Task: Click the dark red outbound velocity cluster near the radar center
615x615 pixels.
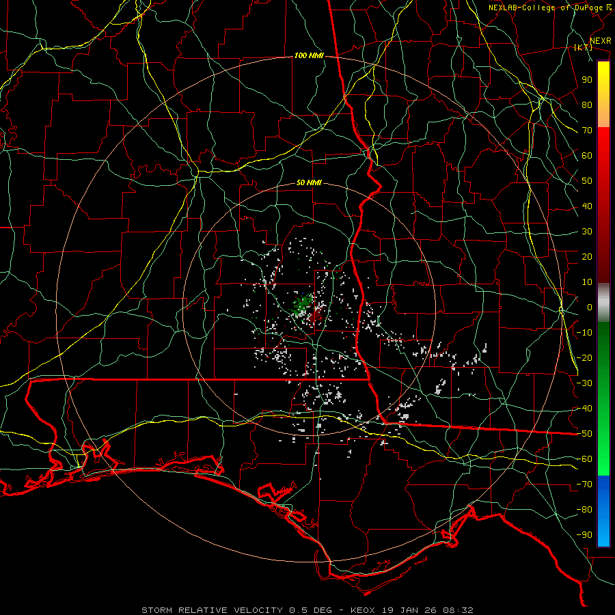Action: 315,315
